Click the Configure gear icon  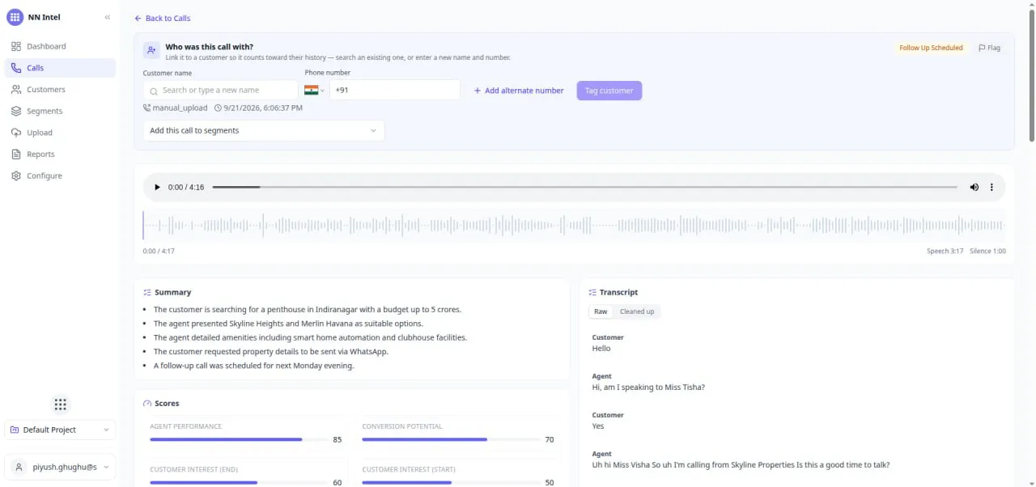pos(16,176)
